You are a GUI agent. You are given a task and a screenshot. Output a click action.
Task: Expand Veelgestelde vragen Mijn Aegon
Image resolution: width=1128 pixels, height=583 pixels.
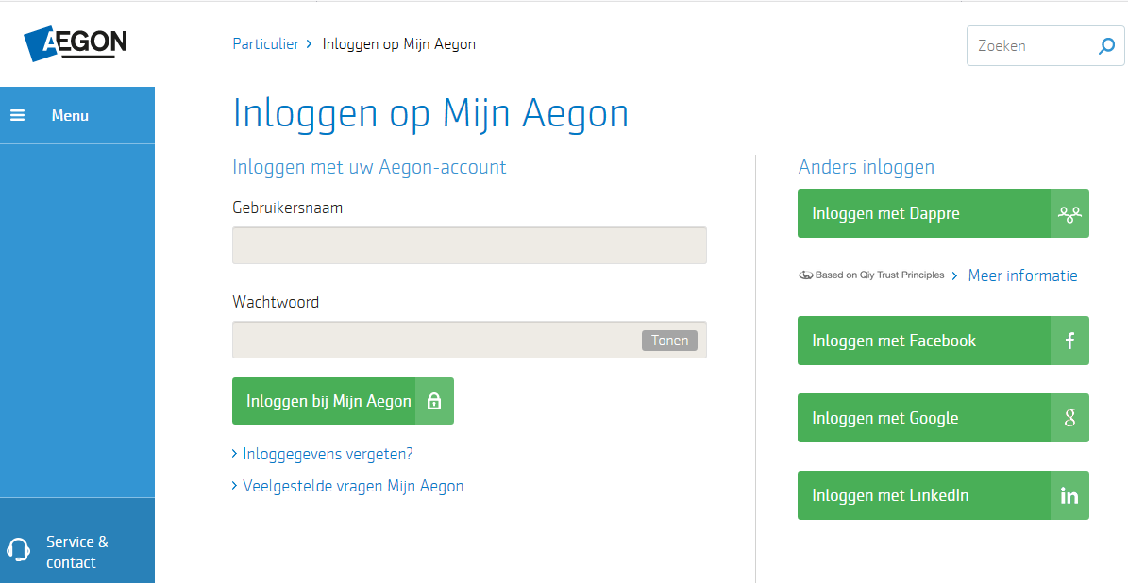click(x=353, y=487)
